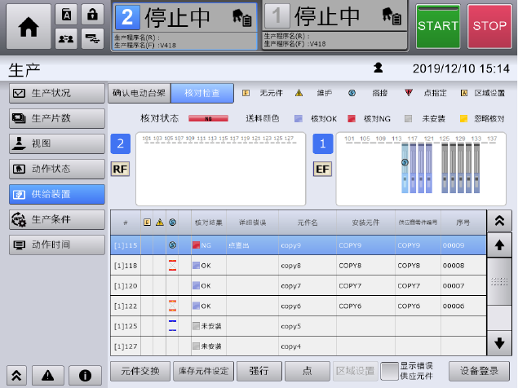The height and width of the screenshot is (388, 518).
Task: Click the user silhouette icon beside date
Action: point(378,68)
